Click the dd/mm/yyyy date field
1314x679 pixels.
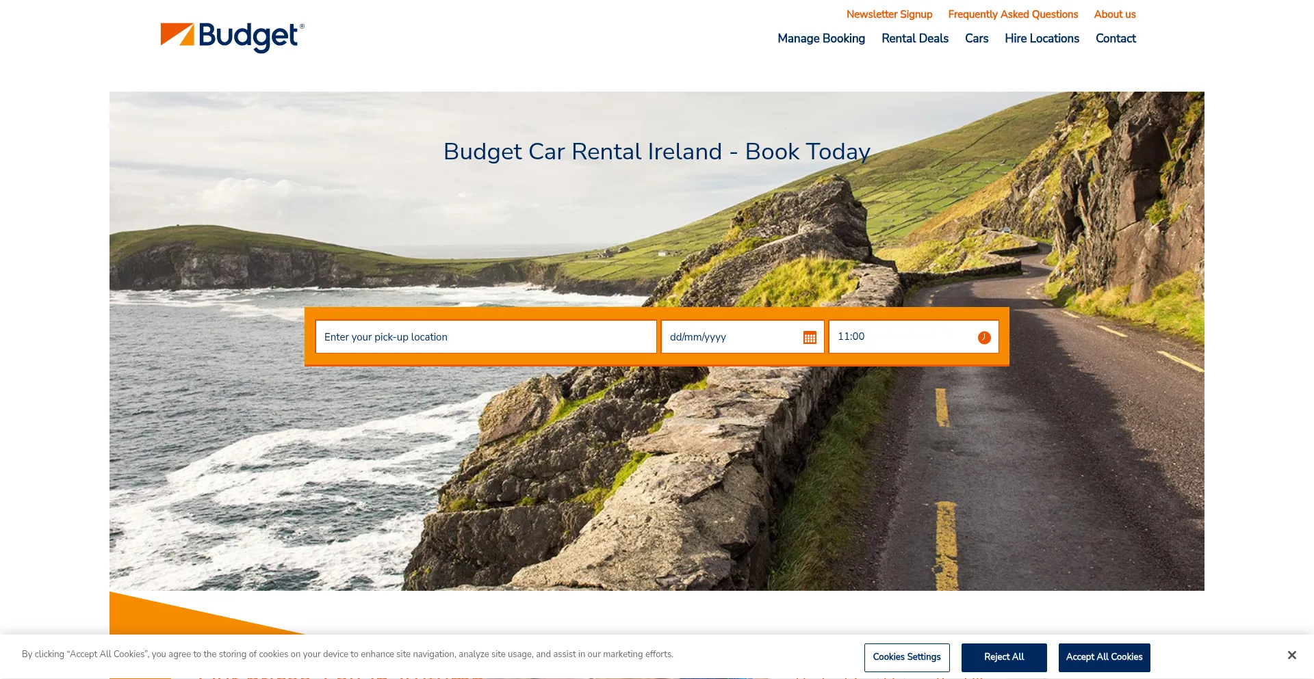click(729, 337)
